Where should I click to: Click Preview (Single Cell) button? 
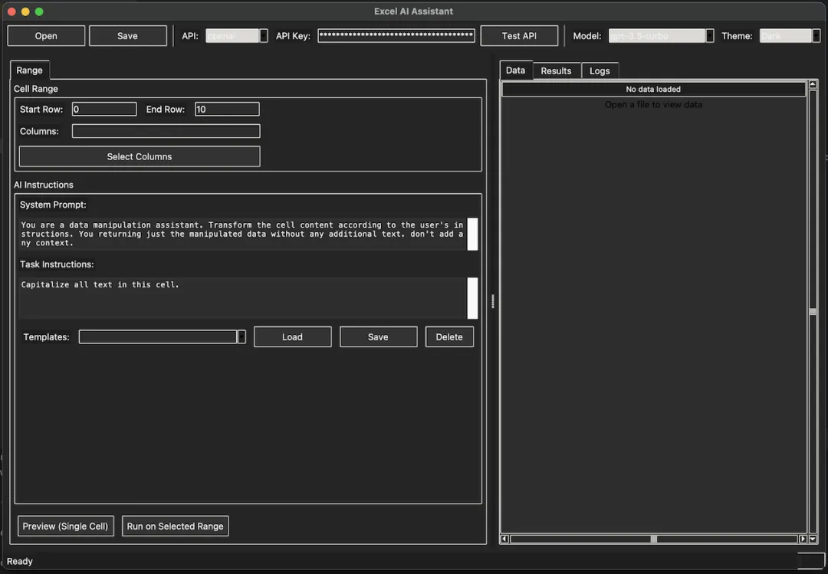pyautogui.click(x=65, y=526)
